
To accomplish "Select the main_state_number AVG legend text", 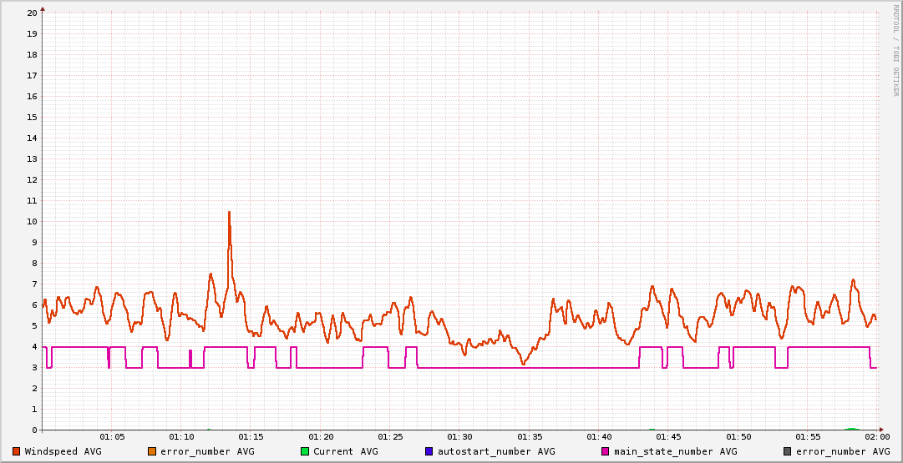I will click(x=675, y=451).
